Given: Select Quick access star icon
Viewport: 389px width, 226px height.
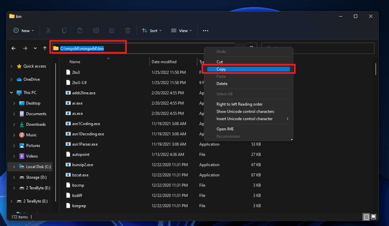Looking at the screenshot, I should click(x=19, y=66).
